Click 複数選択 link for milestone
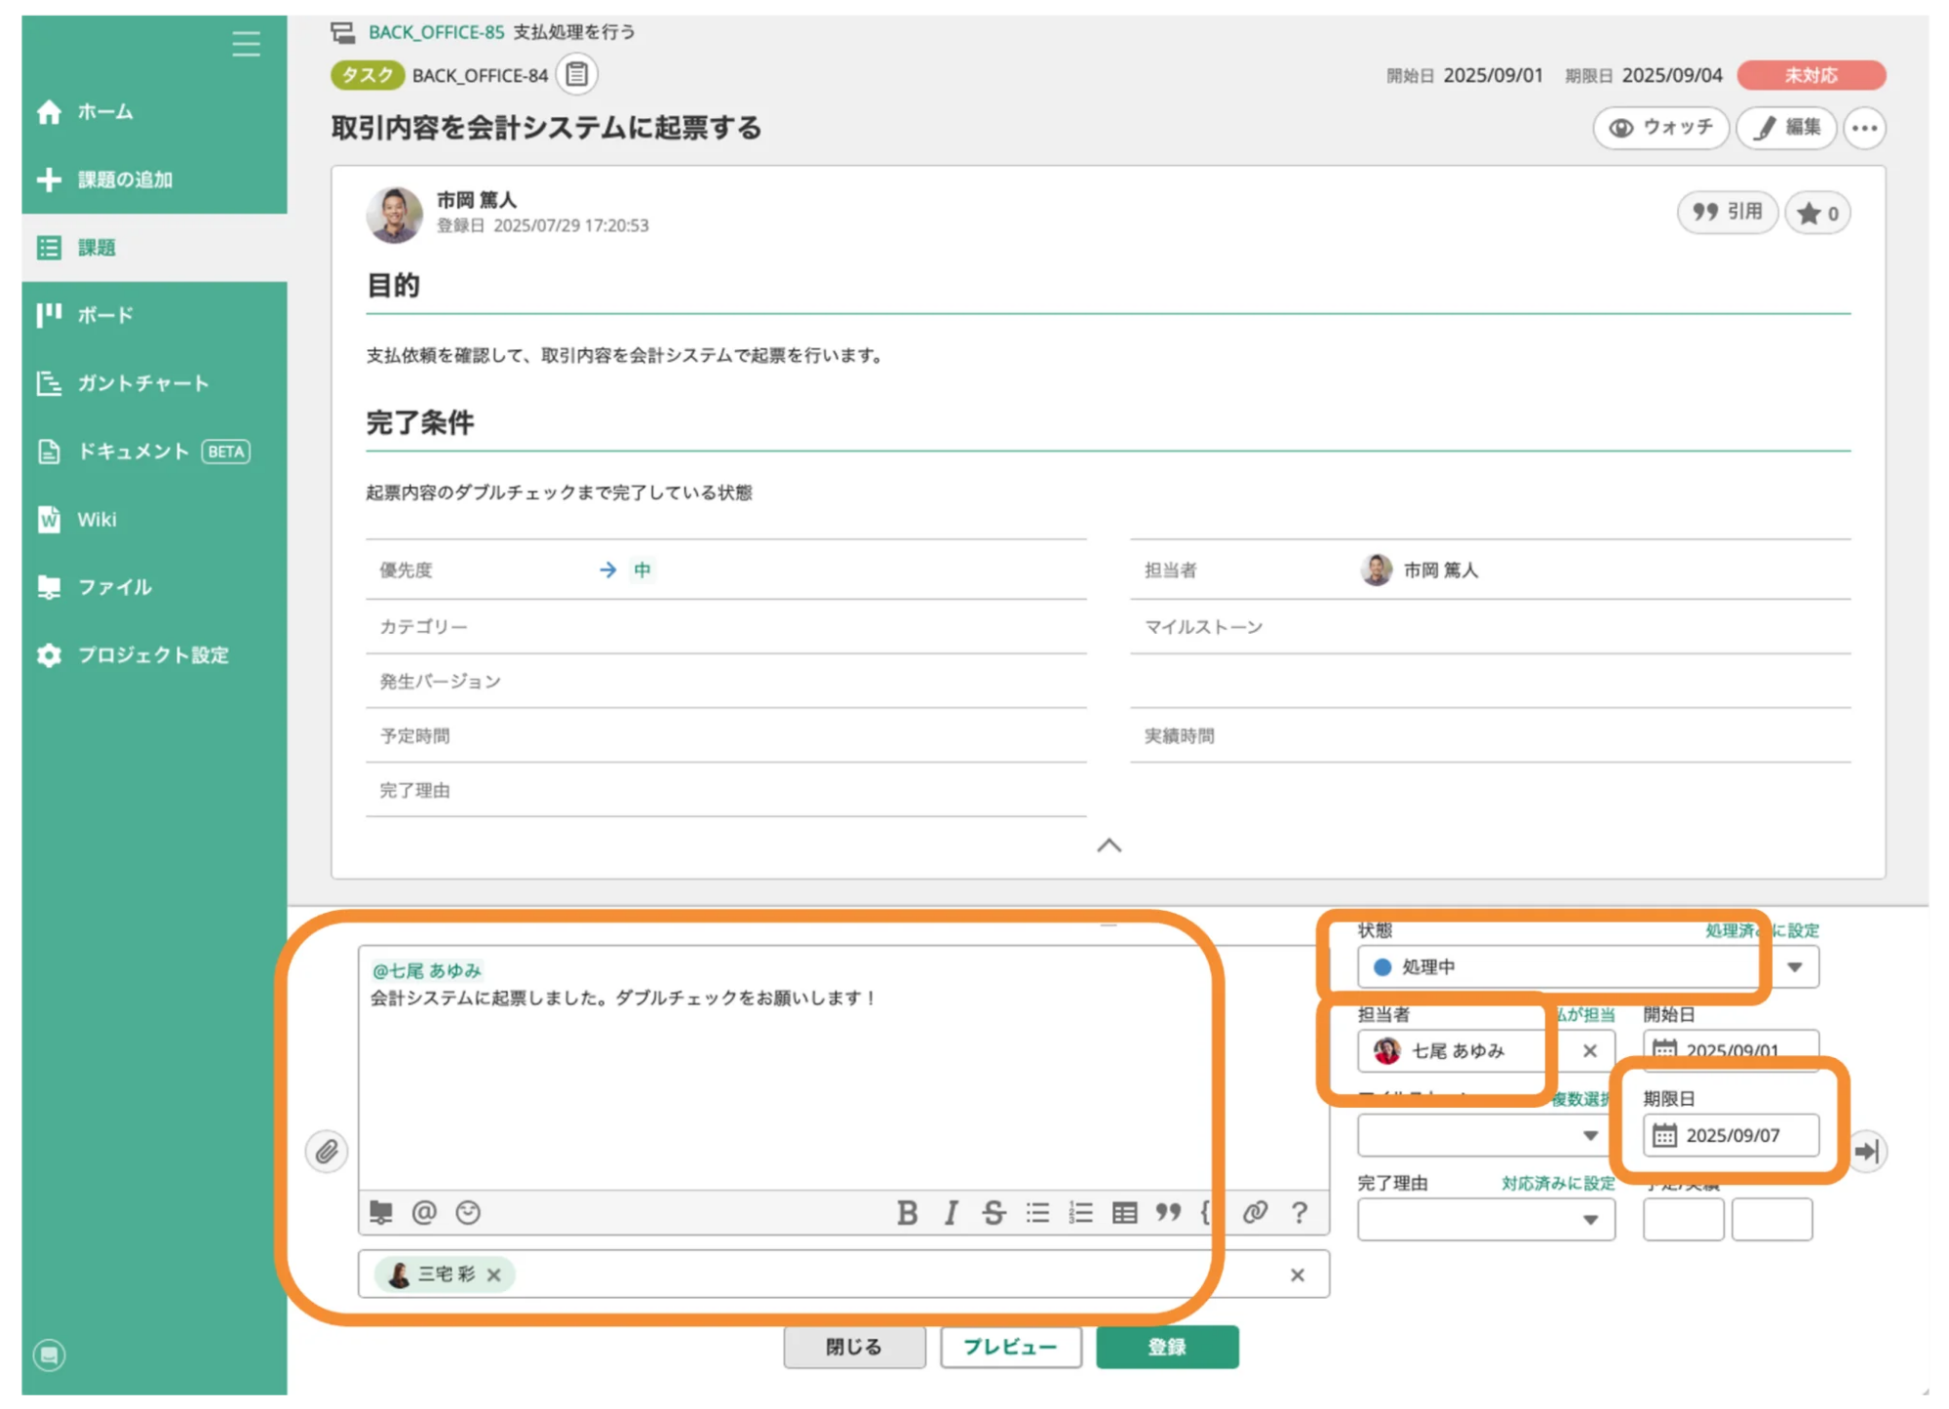Image resolution: width=1949 pixels, height=1409 pixels. tap(1581, 1099)
